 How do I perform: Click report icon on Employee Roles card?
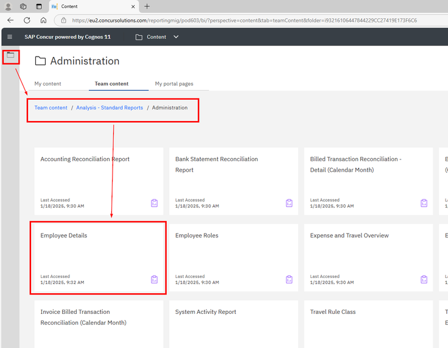tap(289, 279)
